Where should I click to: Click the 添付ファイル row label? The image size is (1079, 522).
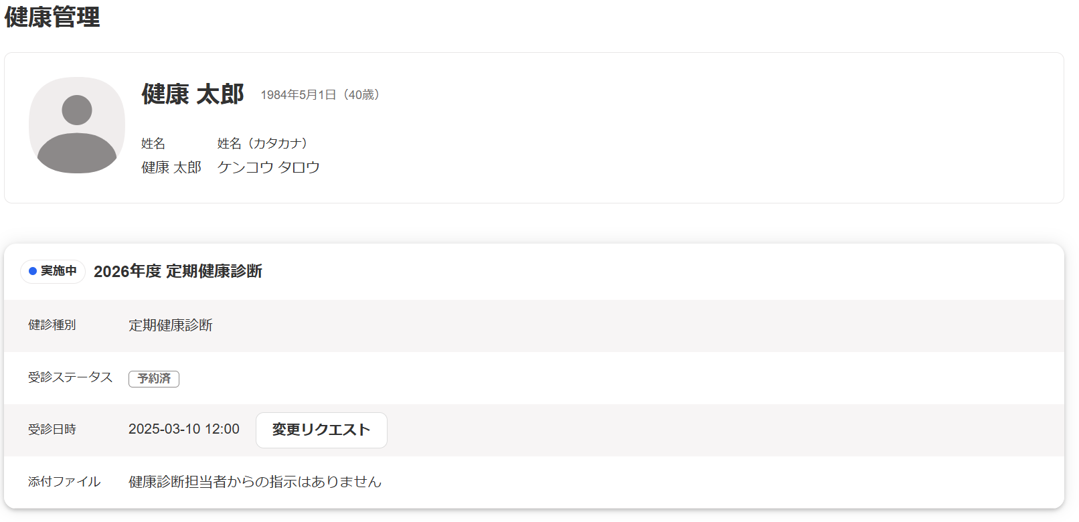[x=64, y=482]
